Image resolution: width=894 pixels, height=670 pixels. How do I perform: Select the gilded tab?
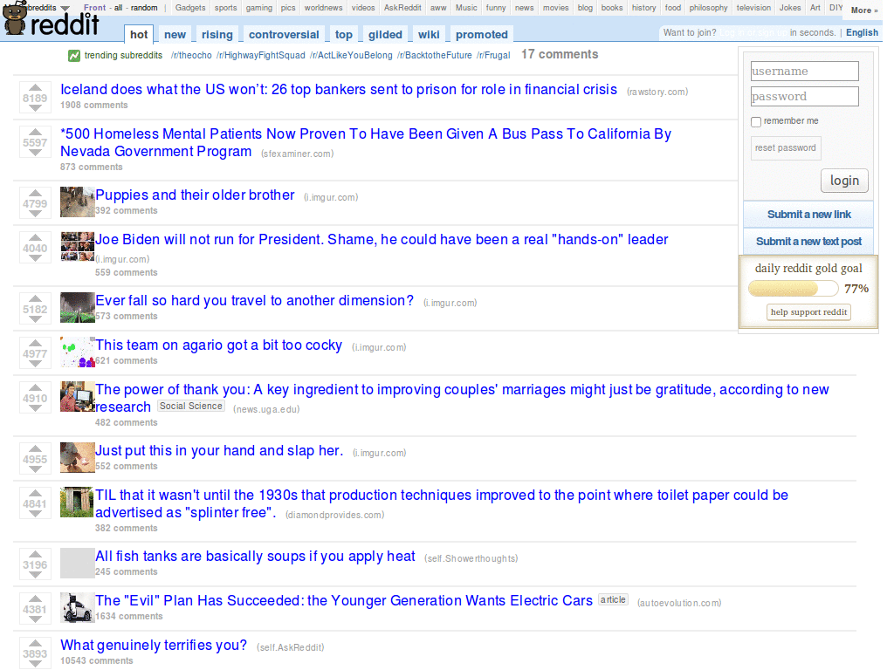click(x=385, y=34)
